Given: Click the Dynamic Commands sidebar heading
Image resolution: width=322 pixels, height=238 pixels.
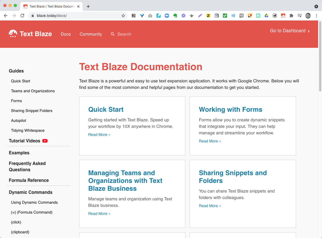Looking at the screenshot, I should tap(31, 192).
